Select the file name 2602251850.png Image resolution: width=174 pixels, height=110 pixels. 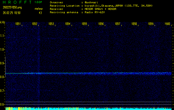coord(12,7)
